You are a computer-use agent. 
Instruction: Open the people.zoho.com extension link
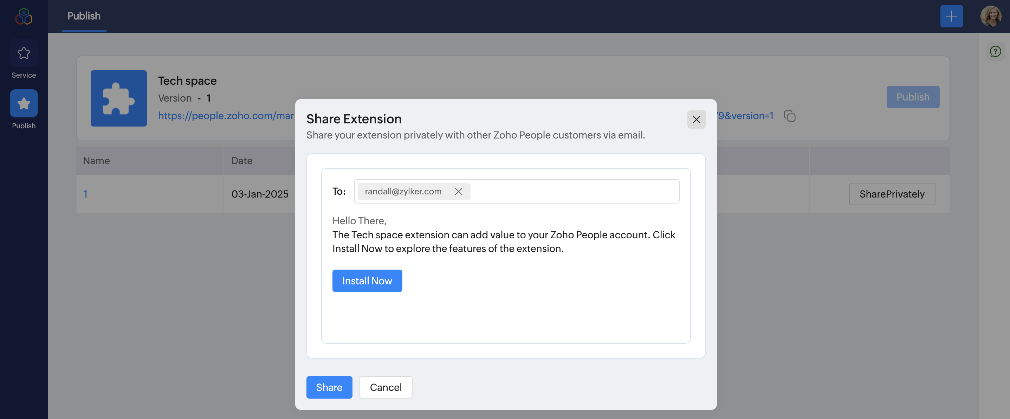pos(226,116)
